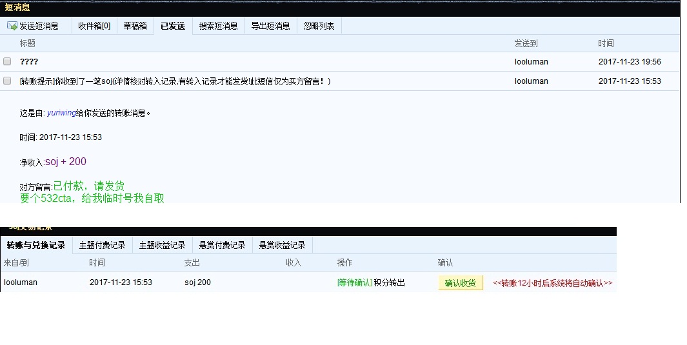Viewport: 687px width, 345px height.
Task: Click looluman in the transaction record row
Action: pyautogui.click(x=21, y=282)
